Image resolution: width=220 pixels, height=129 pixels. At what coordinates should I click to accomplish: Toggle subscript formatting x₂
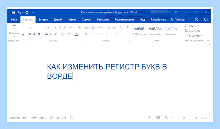point(51,34)
